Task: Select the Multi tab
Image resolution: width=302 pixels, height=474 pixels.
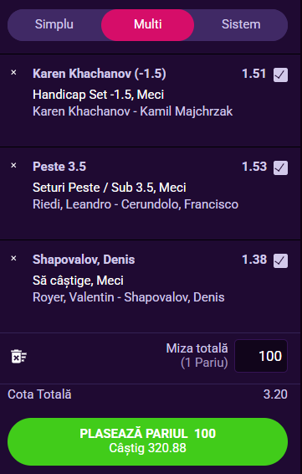Action: click(x=148, y=25)
